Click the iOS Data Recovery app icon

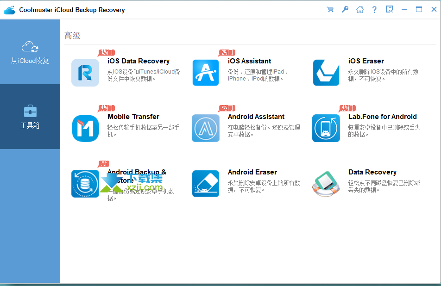[x=85, y=73]
